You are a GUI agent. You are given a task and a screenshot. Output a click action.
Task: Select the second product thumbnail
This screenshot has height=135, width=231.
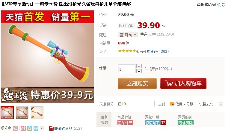pyautogui.click(x=22, y=113)
